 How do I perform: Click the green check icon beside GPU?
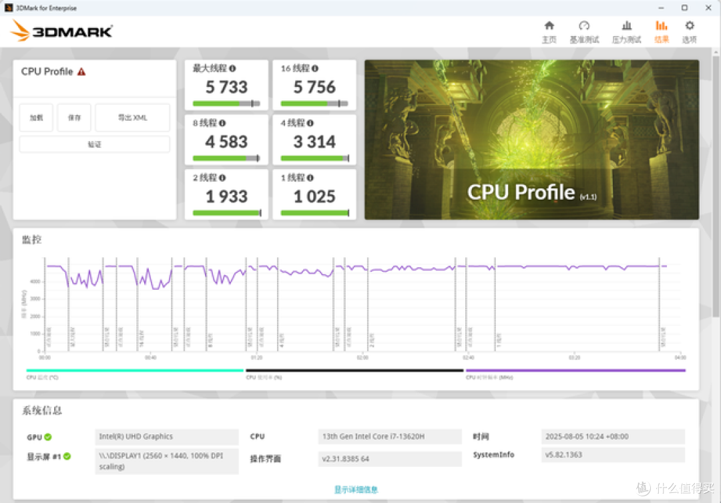click(48, 437)
